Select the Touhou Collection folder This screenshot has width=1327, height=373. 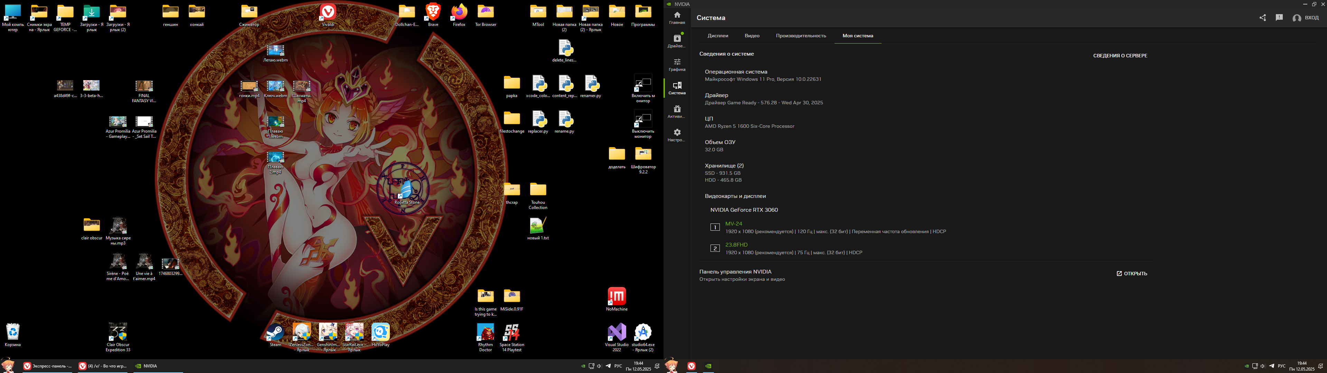coord(538,196)
